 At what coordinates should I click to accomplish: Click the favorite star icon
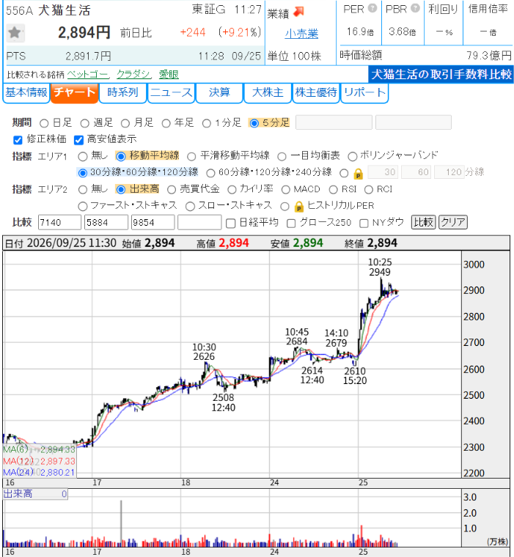click(x=15, y=33)
